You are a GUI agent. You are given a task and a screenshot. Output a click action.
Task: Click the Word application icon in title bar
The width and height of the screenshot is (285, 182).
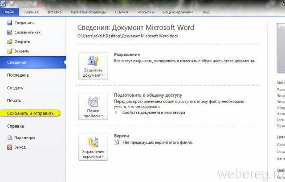point(3,4)
